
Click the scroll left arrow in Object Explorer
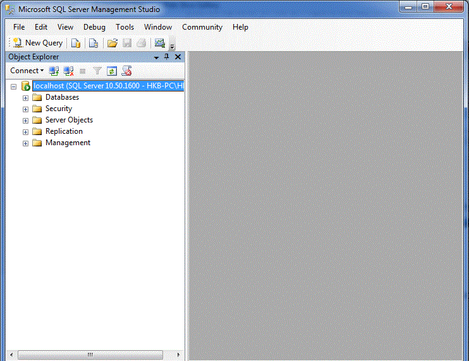(x=11, y=355)
